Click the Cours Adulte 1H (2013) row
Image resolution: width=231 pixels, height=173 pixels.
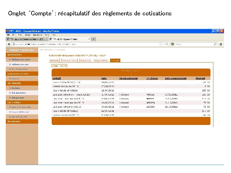(131, 90)
